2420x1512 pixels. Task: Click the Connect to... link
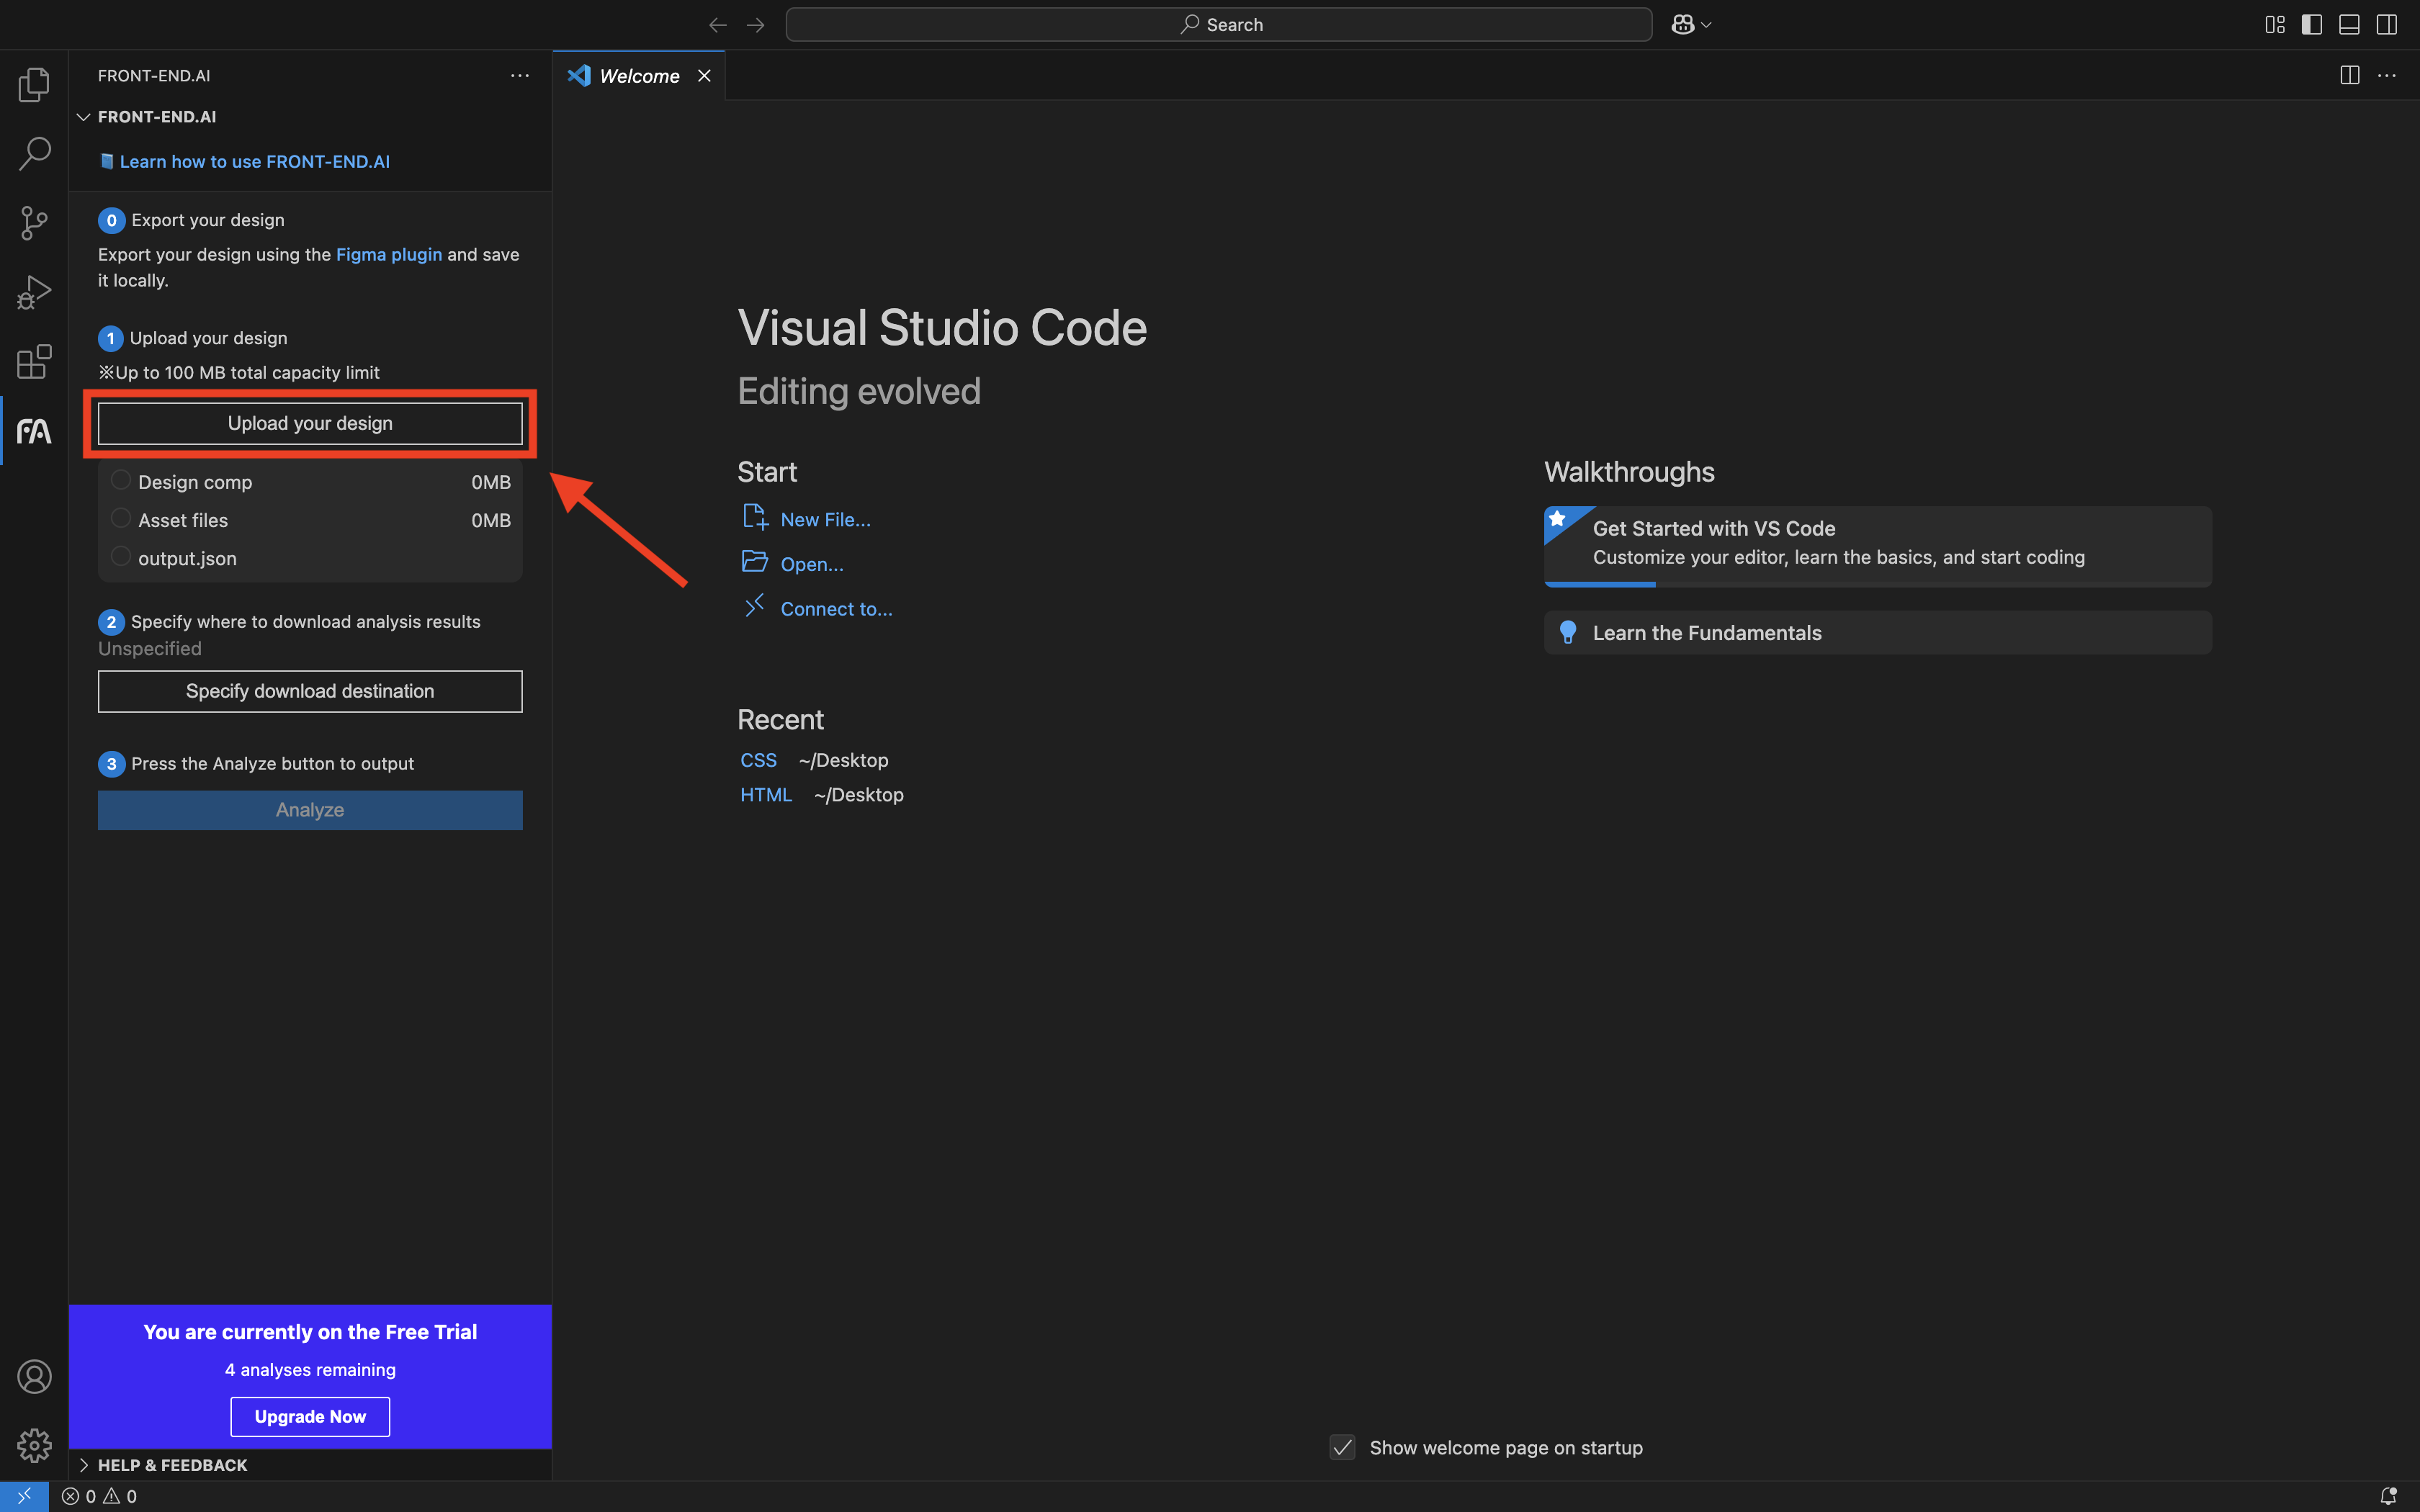[836, 610]
